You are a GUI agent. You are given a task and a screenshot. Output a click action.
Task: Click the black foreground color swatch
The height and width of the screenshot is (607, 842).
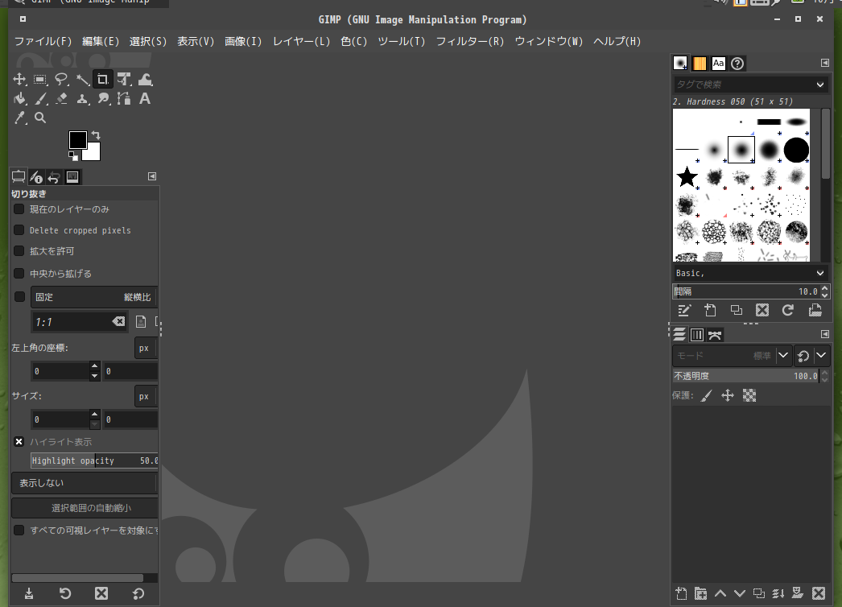(x=77, y=139)
